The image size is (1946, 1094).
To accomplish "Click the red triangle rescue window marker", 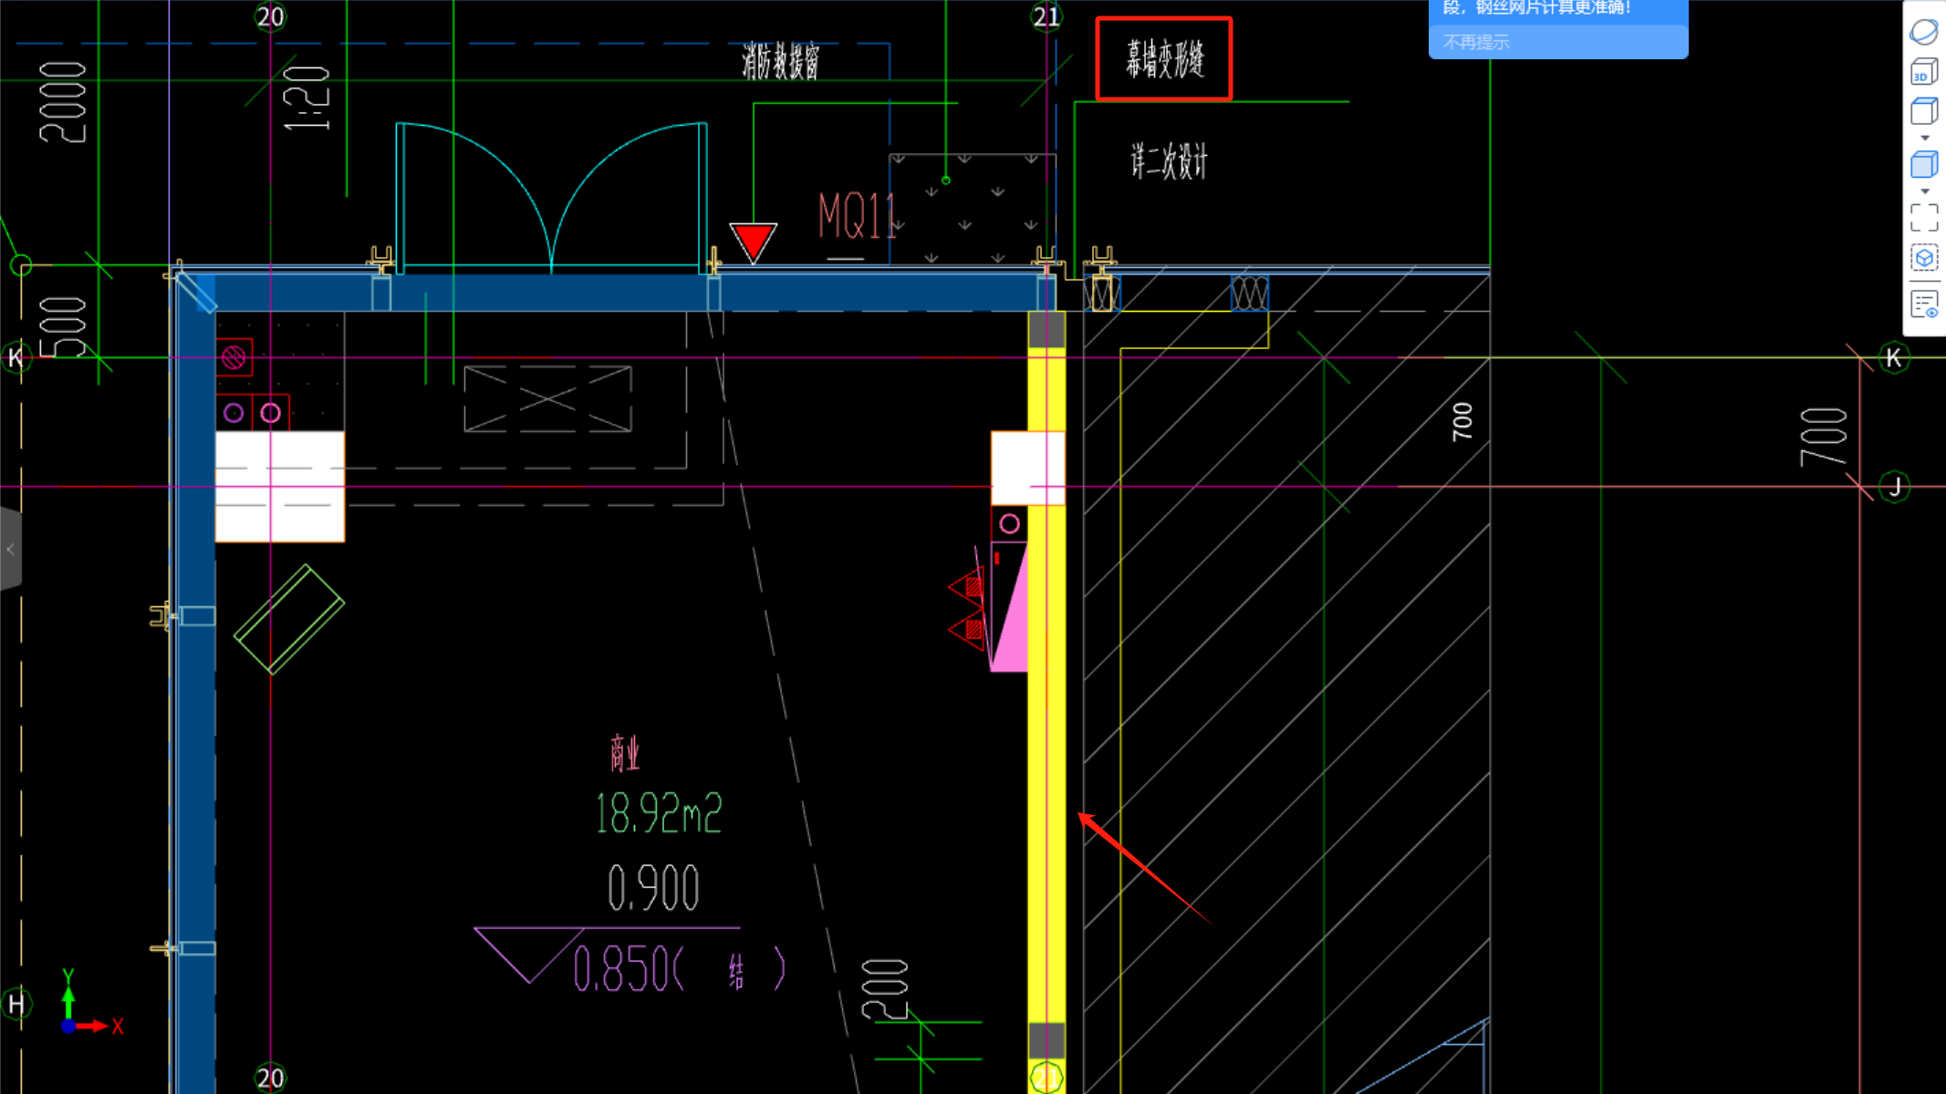I will (x=753, y=242).
